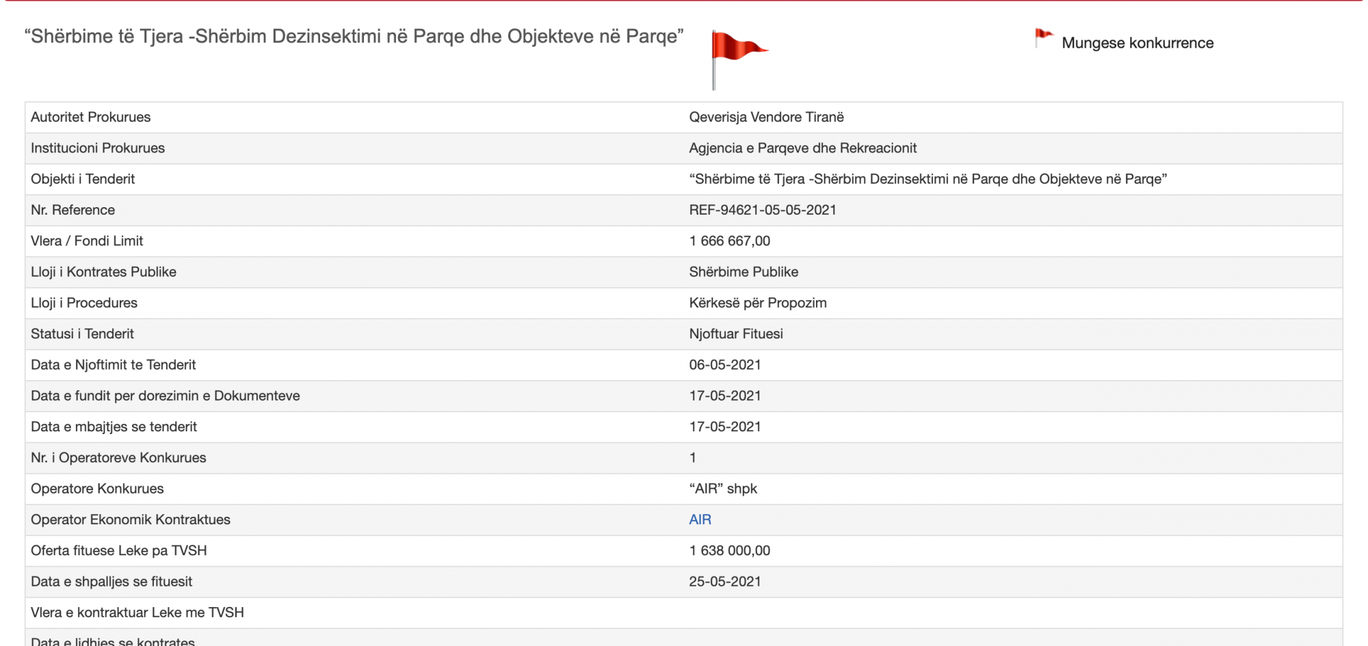Viewport: 1368px width, 646px height.
Task: Select the “AIR” shpk operator value
Action: [x=723, y=489]
